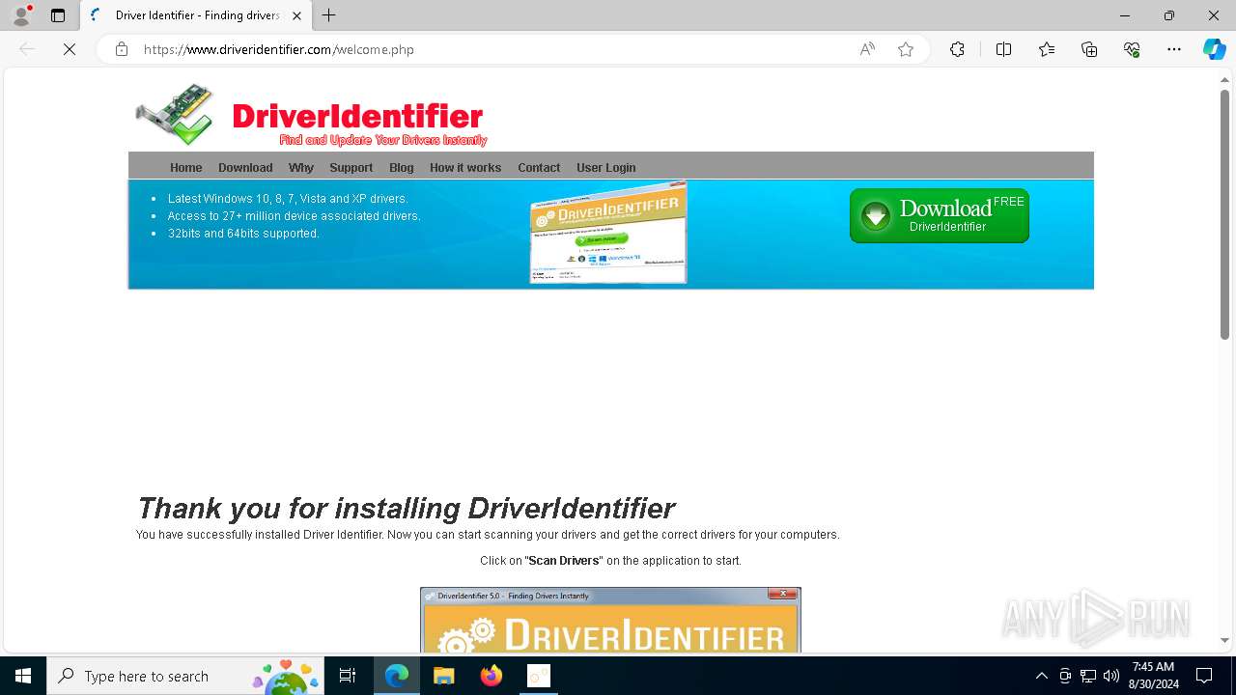Screen dimensions: 1236x695
Task: Open the Contact page link
Action: click(x=539, y=168)
